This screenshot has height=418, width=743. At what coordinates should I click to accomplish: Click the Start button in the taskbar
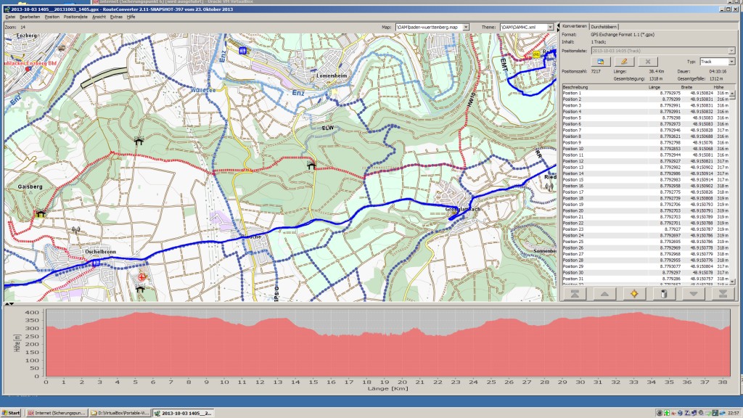pos(12,412)
